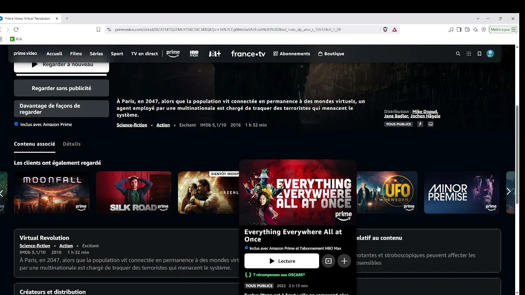Open the Moonfall thumbnail
Viewport: 525px width, 295px height.
click(52, 193)
